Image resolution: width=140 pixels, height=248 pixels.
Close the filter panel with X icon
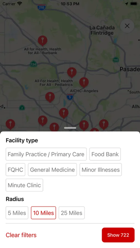coord(127,26)
